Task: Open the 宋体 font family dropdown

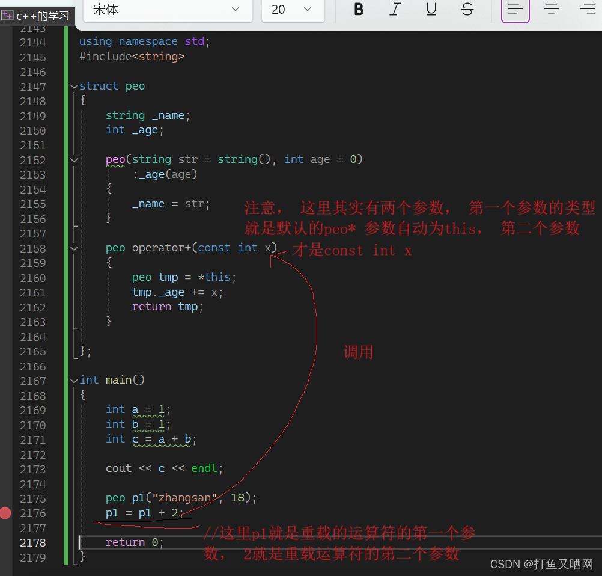Action: click(x=168, y=9)
